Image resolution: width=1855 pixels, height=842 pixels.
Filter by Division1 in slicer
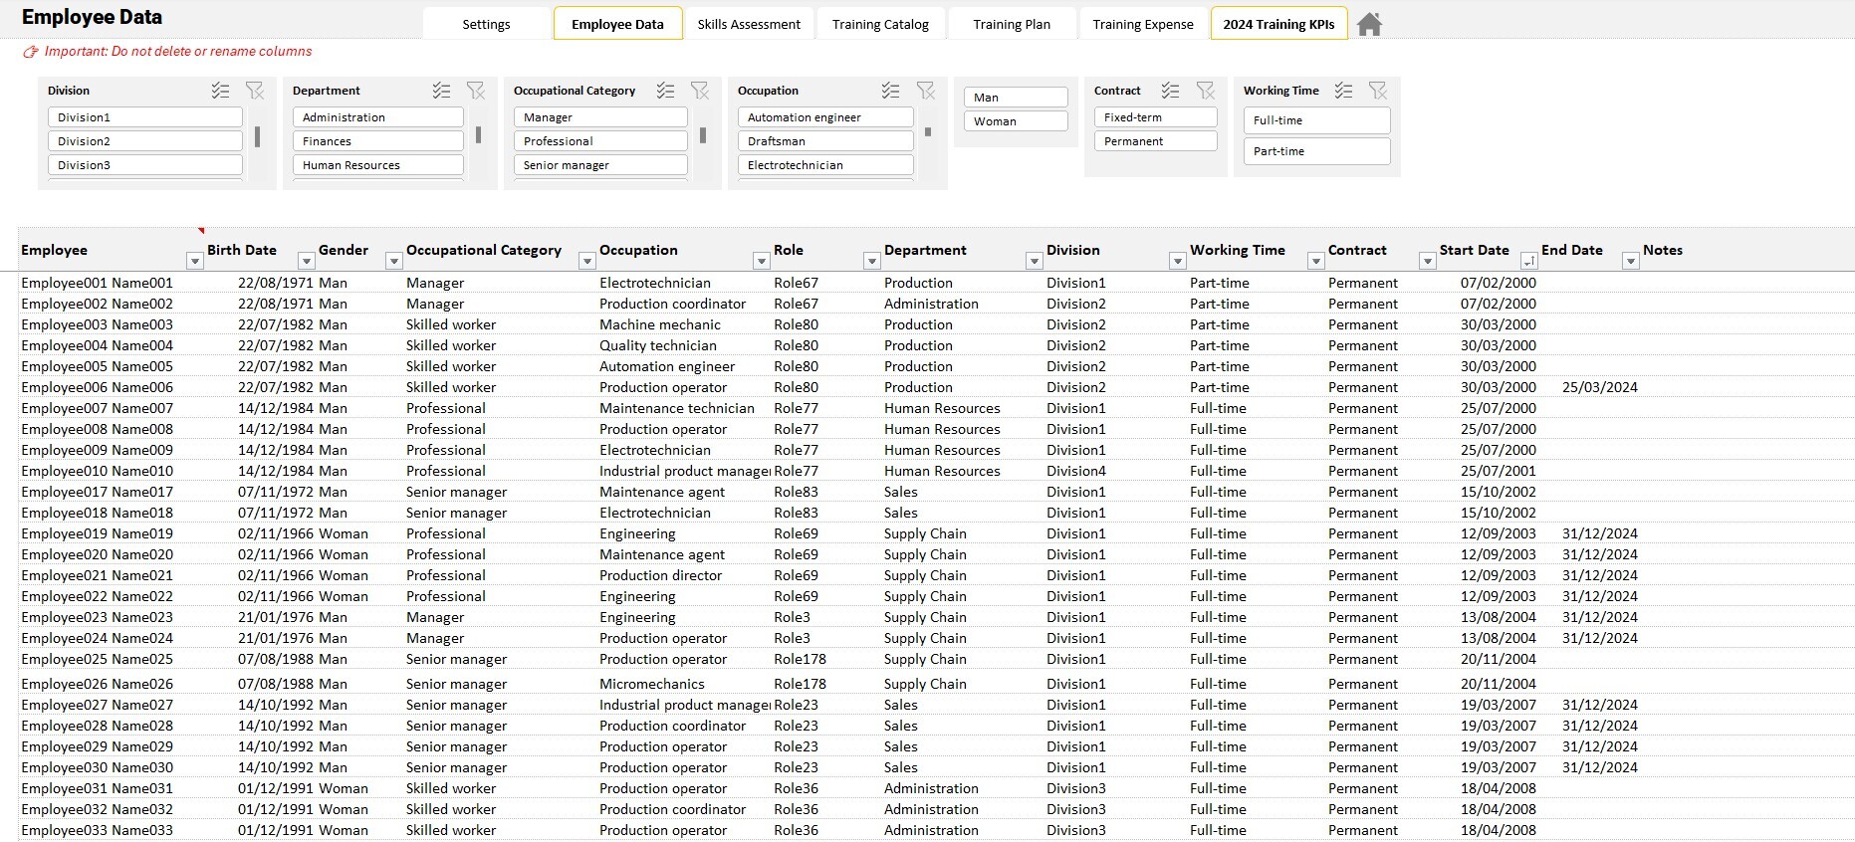point(145,117)
